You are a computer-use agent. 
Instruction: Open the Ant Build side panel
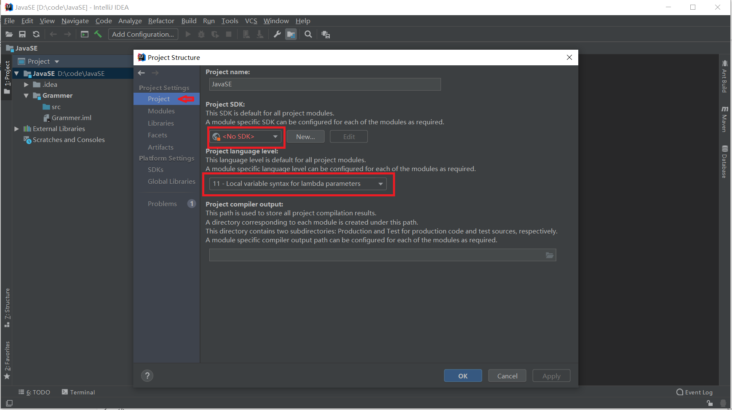point(724,76)
